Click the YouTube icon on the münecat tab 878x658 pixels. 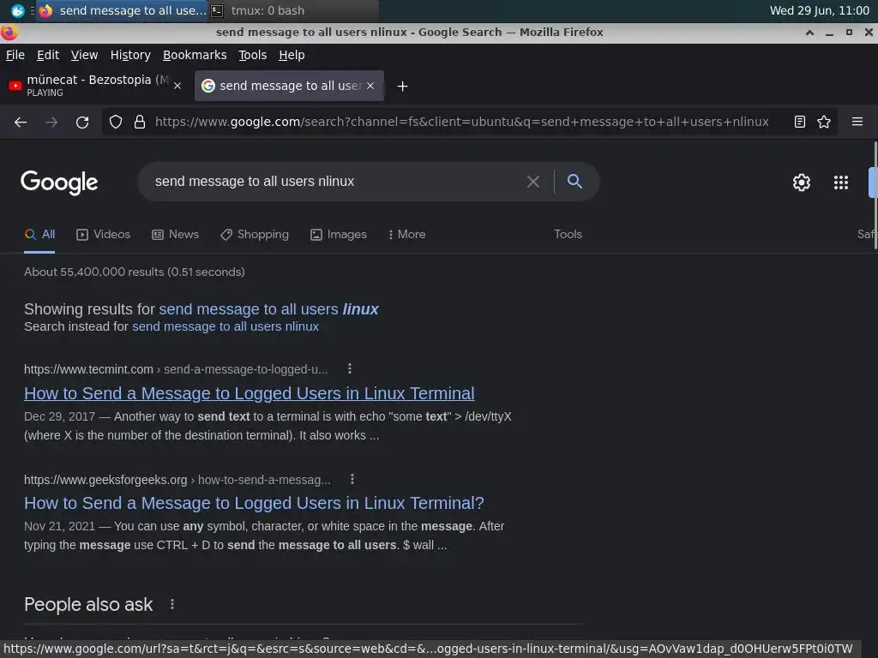15,87
